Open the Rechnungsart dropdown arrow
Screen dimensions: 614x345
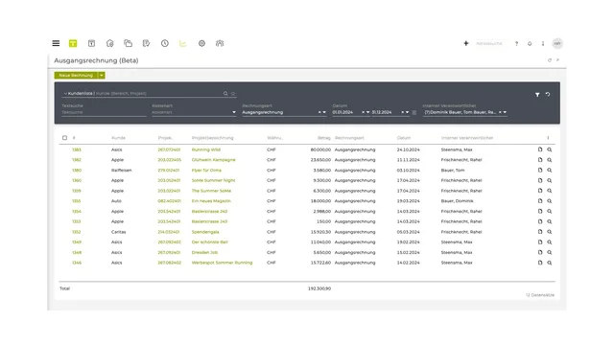(324, 112)
